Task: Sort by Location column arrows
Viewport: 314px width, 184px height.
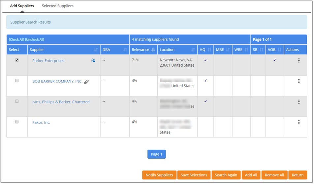Action: [193, 50]
